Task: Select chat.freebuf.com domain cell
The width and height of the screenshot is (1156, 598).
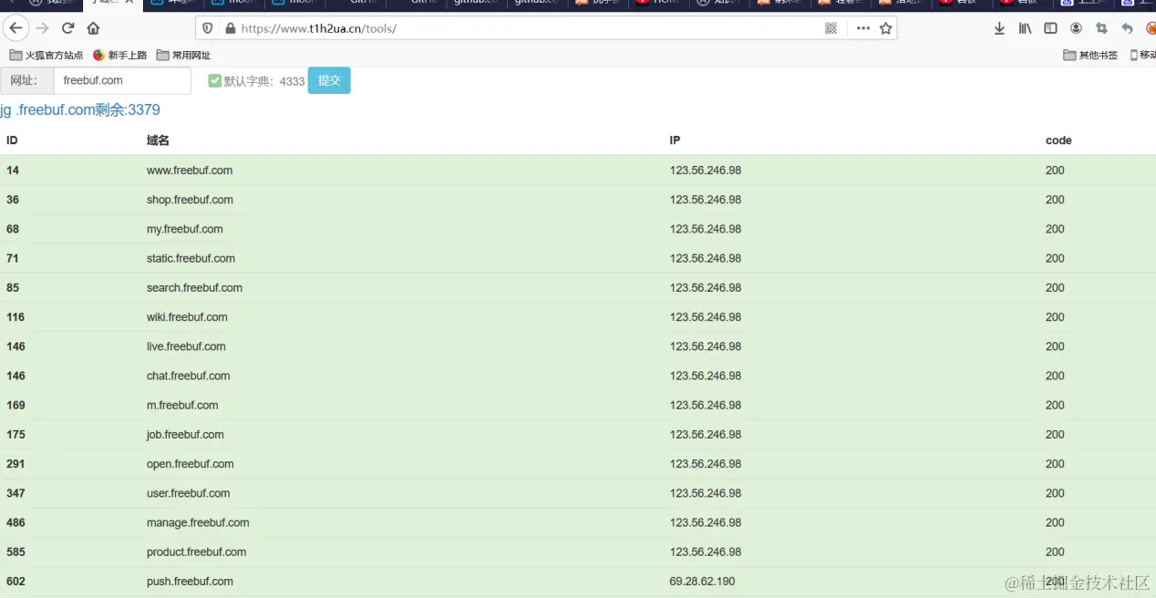Action: 188,376
